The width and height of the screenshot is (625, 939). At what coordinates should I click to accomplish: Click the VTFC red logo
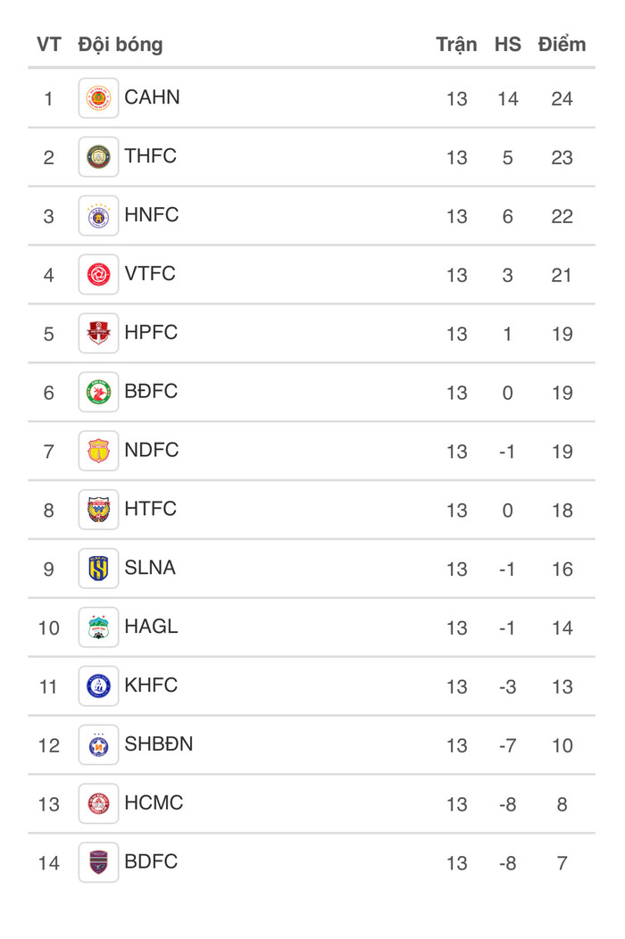coord(98,274)
